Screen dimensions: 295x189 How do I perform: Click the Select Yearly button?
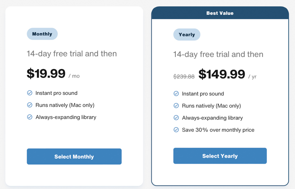[220, 156]
